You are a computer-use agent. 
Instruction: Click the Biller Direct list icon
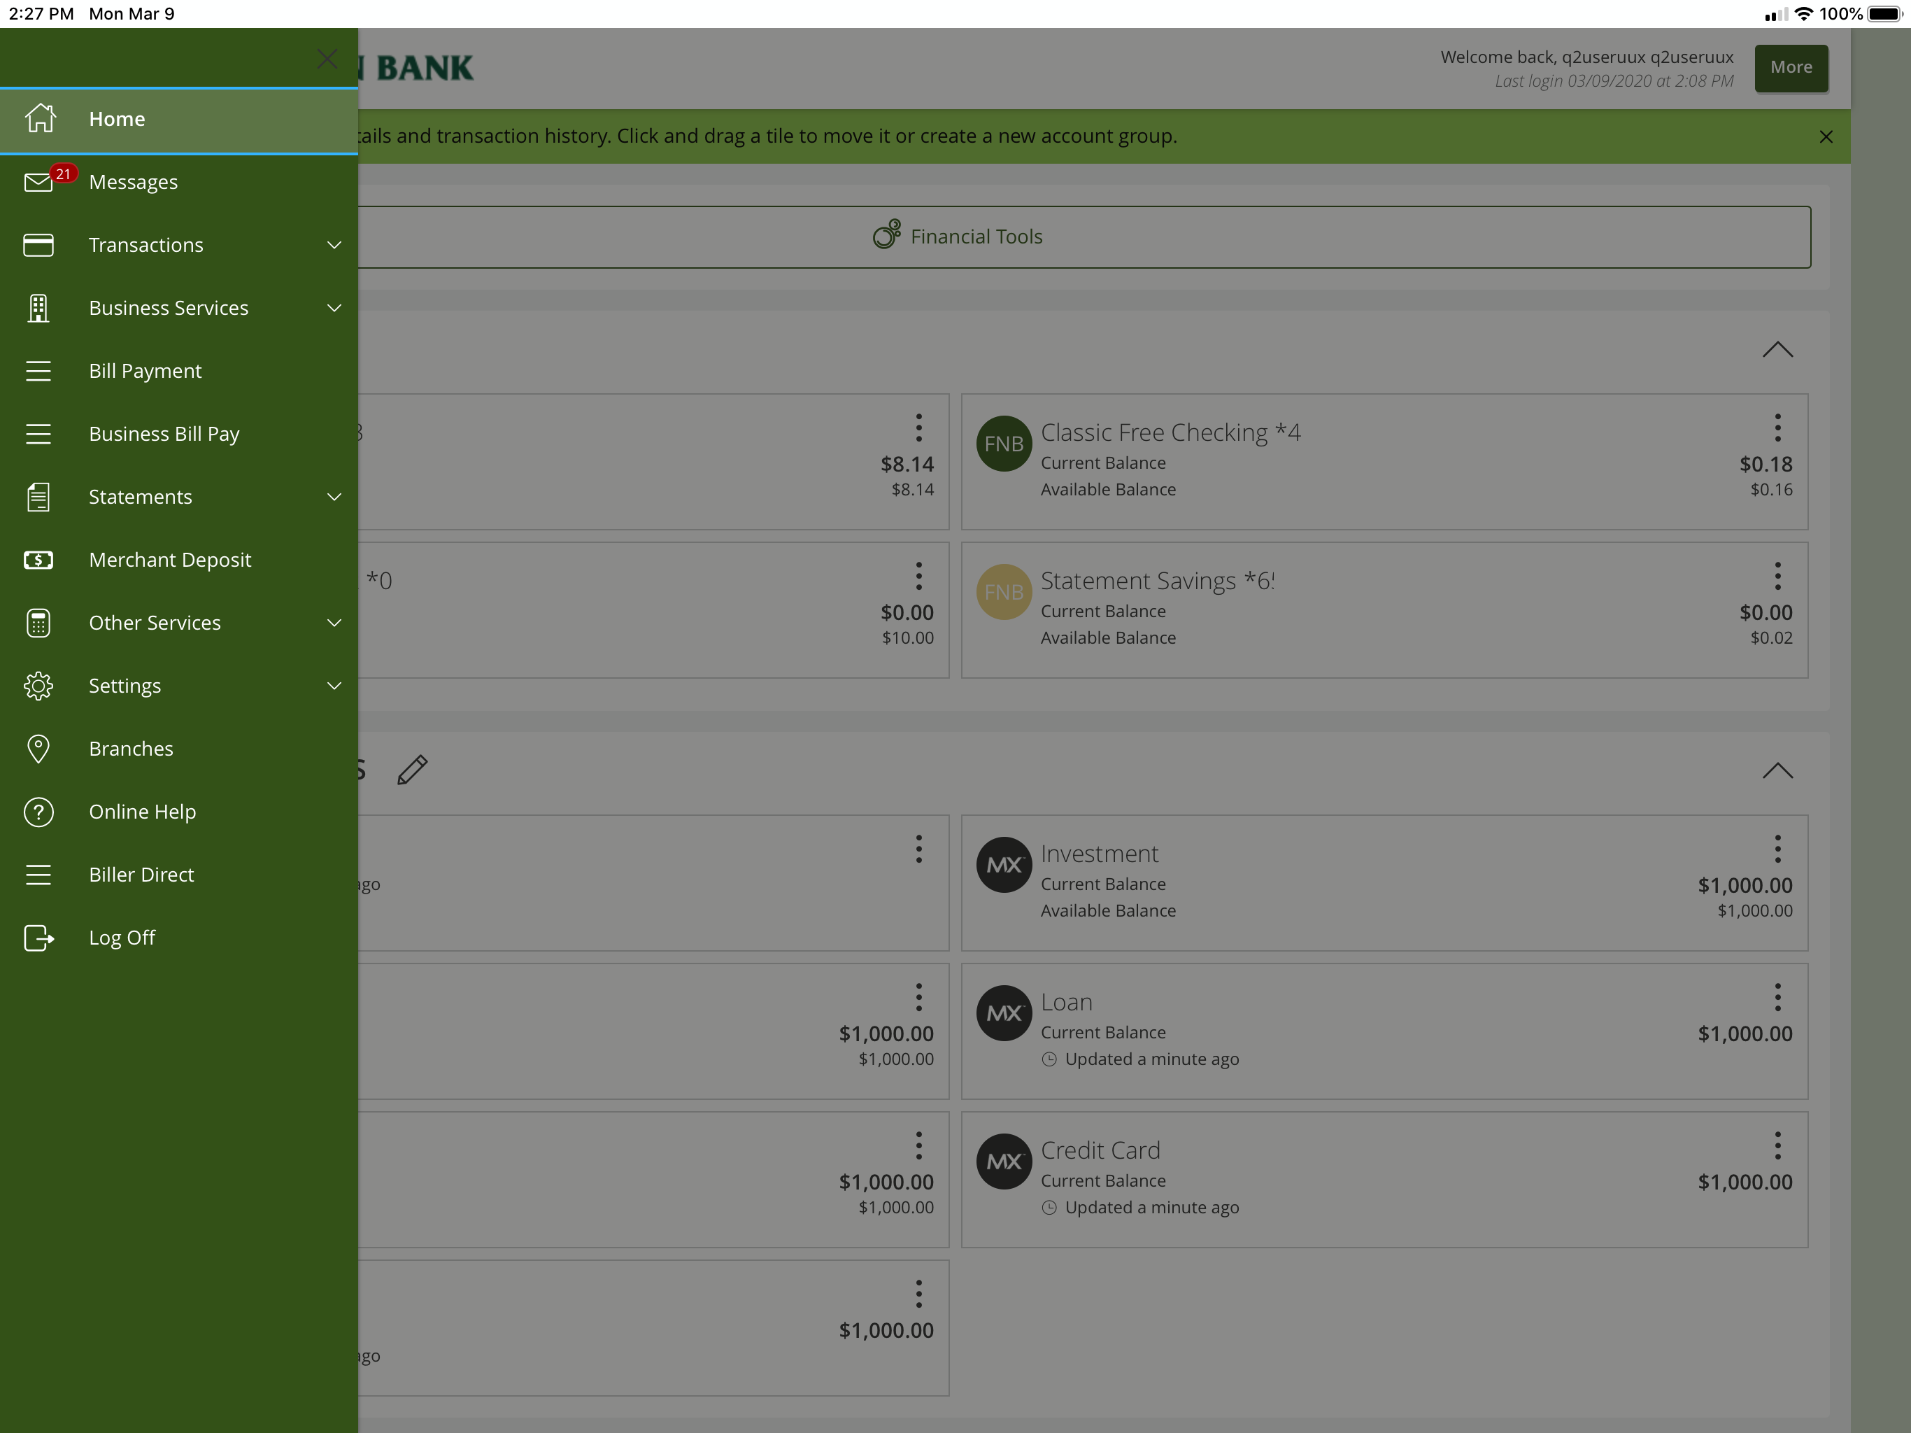click(x=38, y=875)
